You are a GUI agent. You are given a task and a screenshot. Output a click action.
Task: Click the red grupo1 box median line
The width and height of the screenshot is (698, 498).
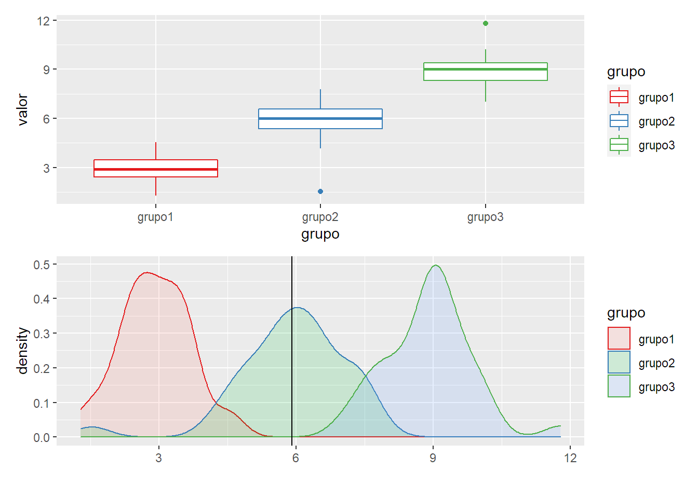click(156, 169)
